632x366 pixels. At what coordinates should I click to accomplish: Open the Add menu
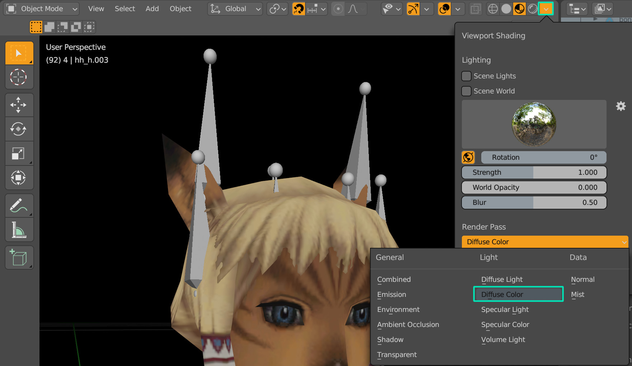pos(152,9)
